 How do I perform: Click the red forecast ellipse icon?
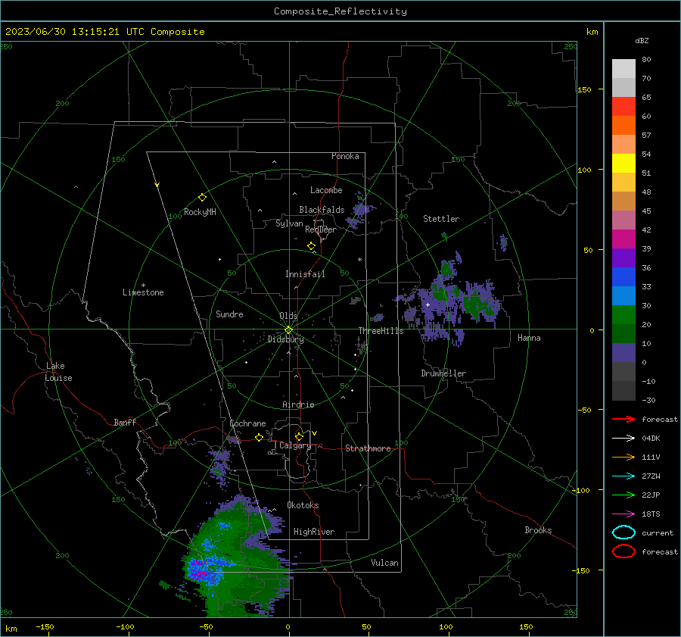pyautogui.click(x=623, y=551)
